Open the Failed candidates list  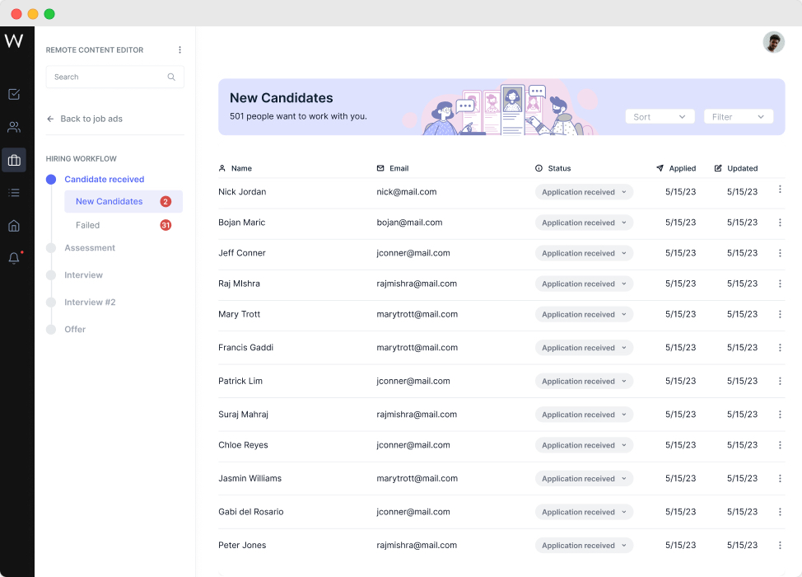point(88,225)
